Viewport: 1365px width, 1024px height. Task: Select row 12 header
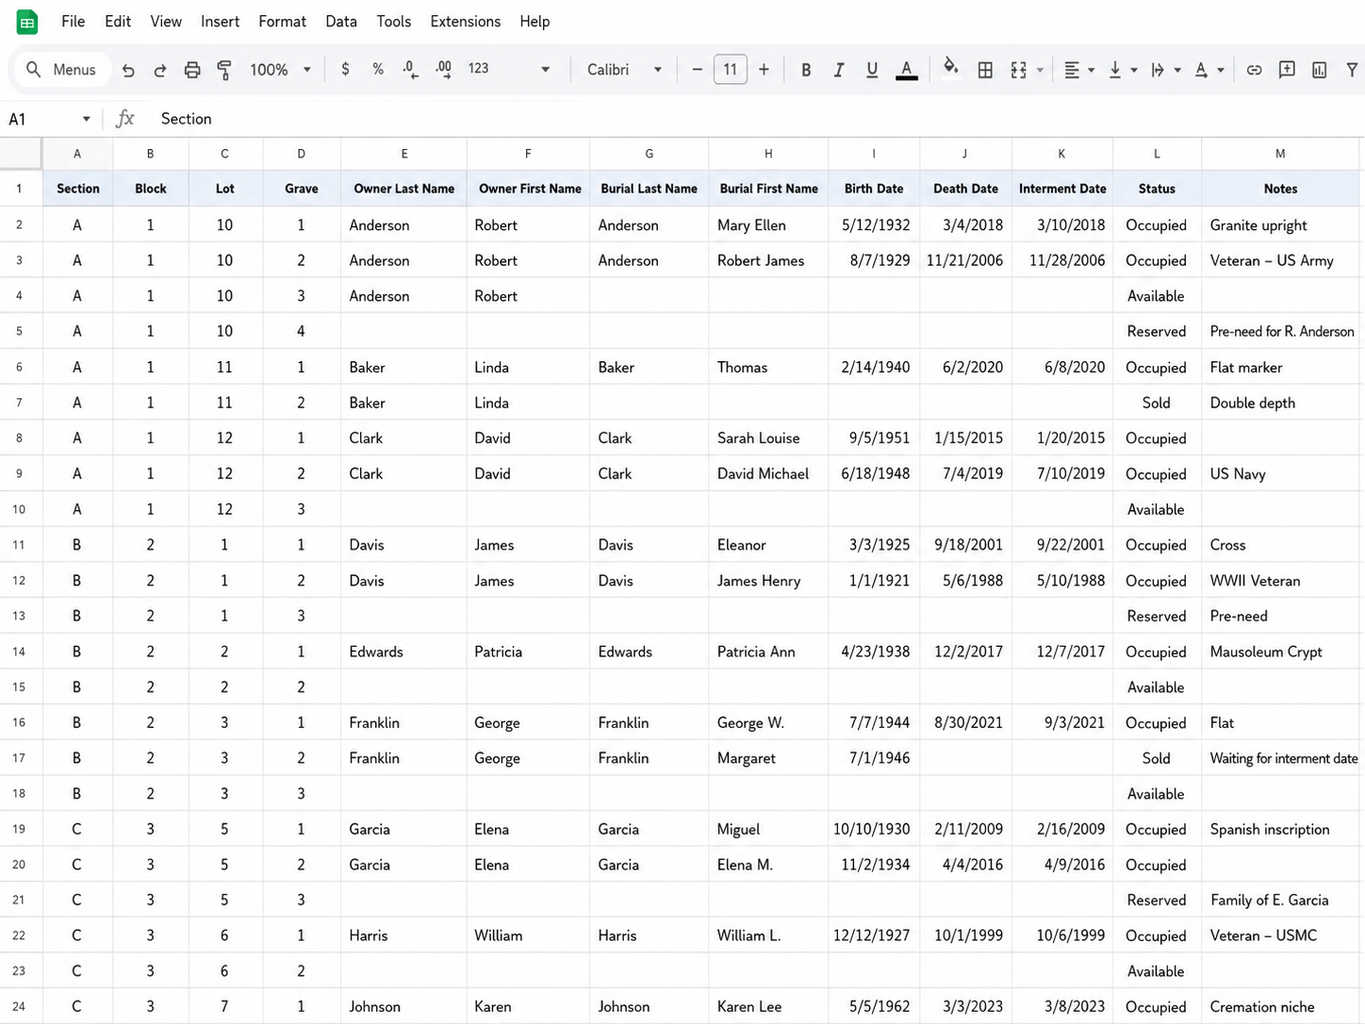click(20, 580)
